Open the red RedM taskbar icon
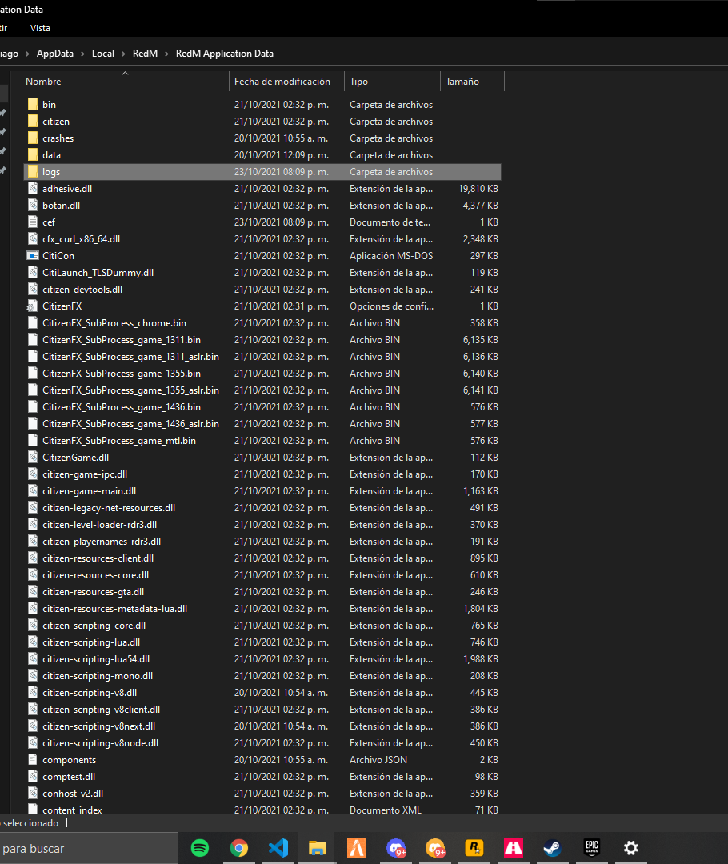Viewport: 728px width, 864px height. click(x=514, y=848)
